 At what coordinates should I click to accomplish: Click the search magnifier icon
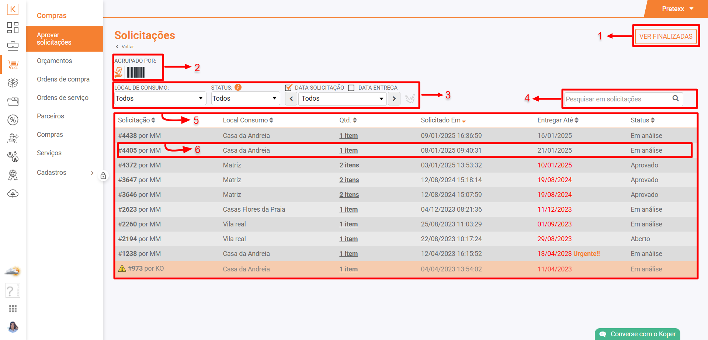click(676, 98)
